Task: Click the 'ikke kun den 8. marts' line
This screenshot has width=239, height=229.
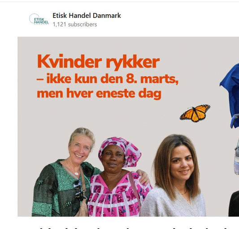Action: coord(107,79)
